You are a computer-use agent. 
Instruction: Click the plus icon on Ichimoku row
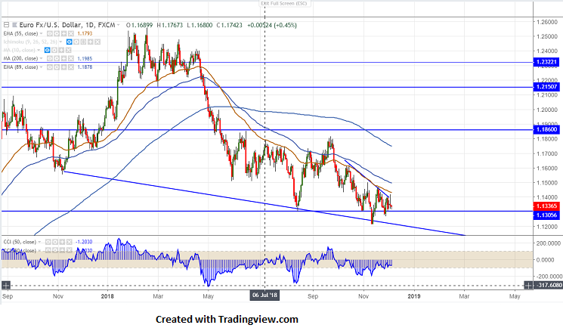point(91,42)
